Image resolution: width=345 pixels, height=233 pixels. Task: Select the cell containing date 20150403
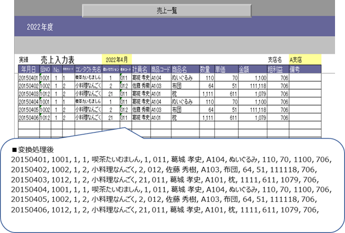29,94
